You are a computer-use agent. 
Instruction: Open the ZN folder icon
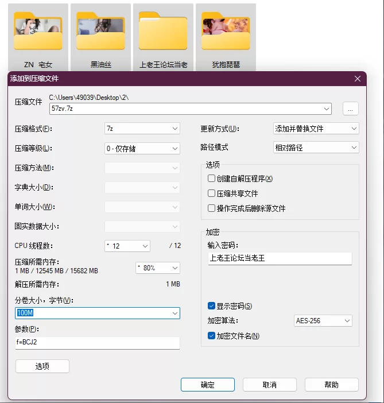[x=38, y=32]
